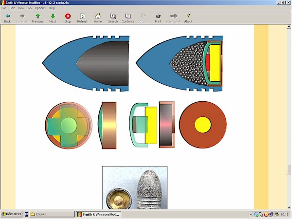Open the Go menu
The height and width of the screenshot is (219, 292).
30,8
